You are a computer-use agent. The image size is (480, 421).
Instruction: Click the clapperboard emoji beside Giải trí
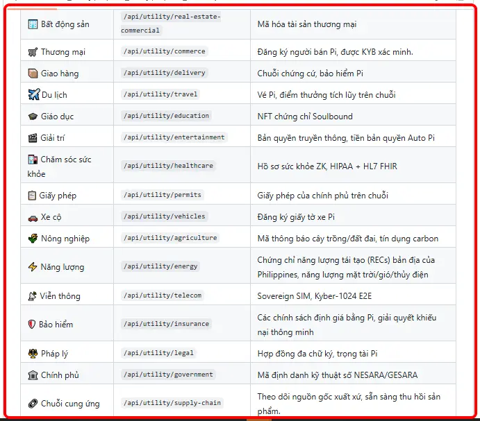[33, 138]
